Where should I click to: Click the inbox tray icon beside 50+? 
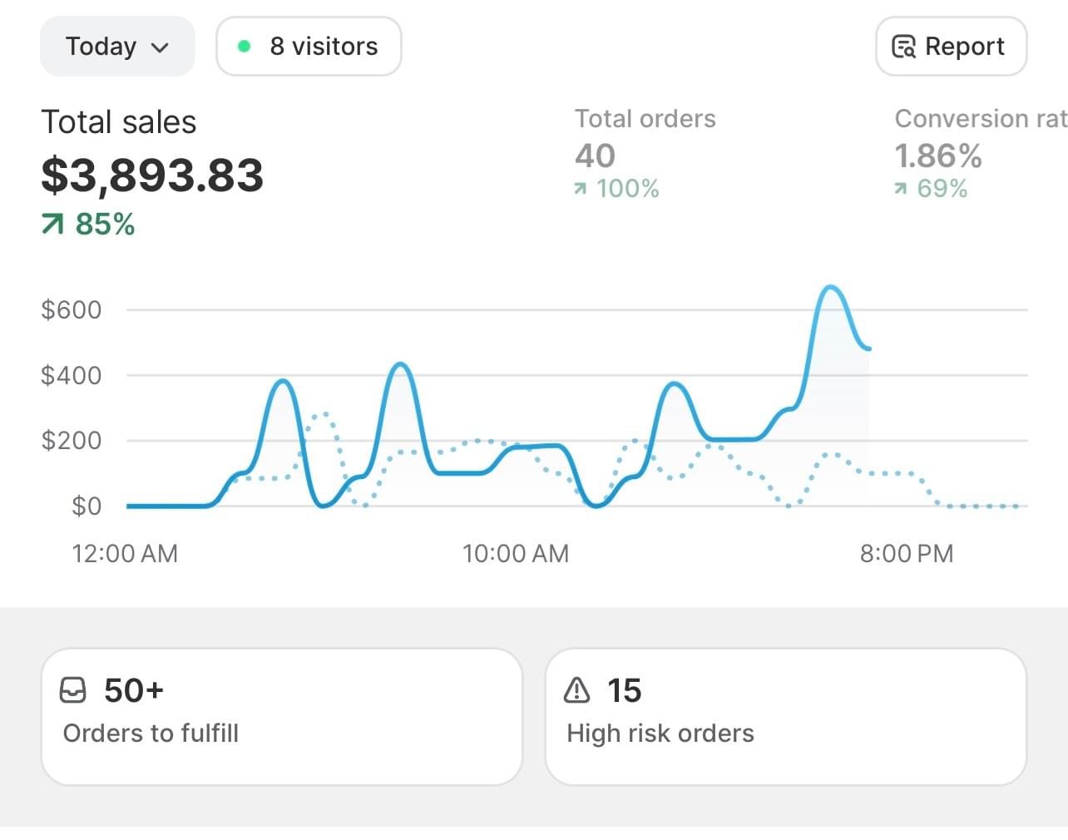(x=73, y=690)
